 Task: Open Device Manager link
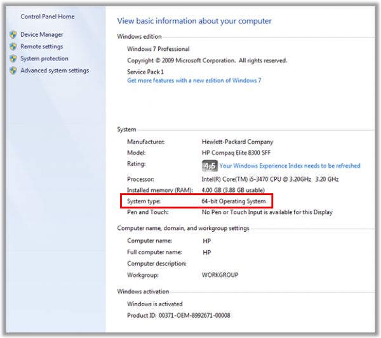41,34
